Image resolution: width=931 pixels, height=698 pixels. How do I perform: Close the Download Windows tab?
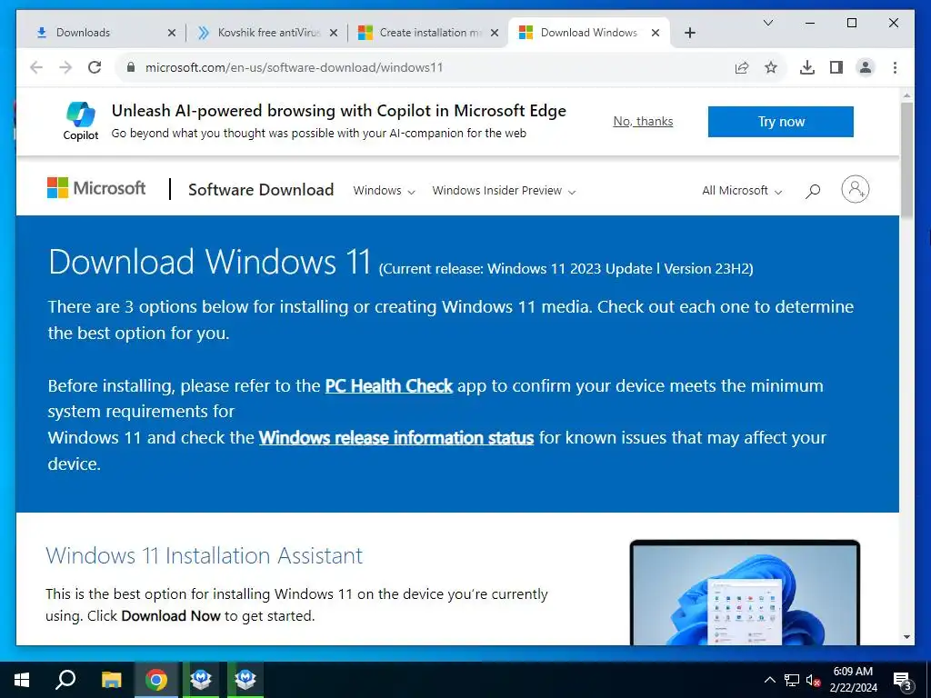[x=656, y=33]
